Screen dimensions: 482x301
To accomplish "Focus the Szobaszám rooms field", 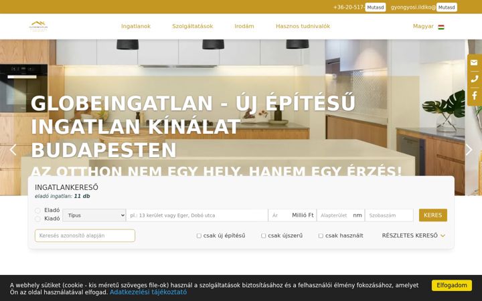I will (389, 215).
